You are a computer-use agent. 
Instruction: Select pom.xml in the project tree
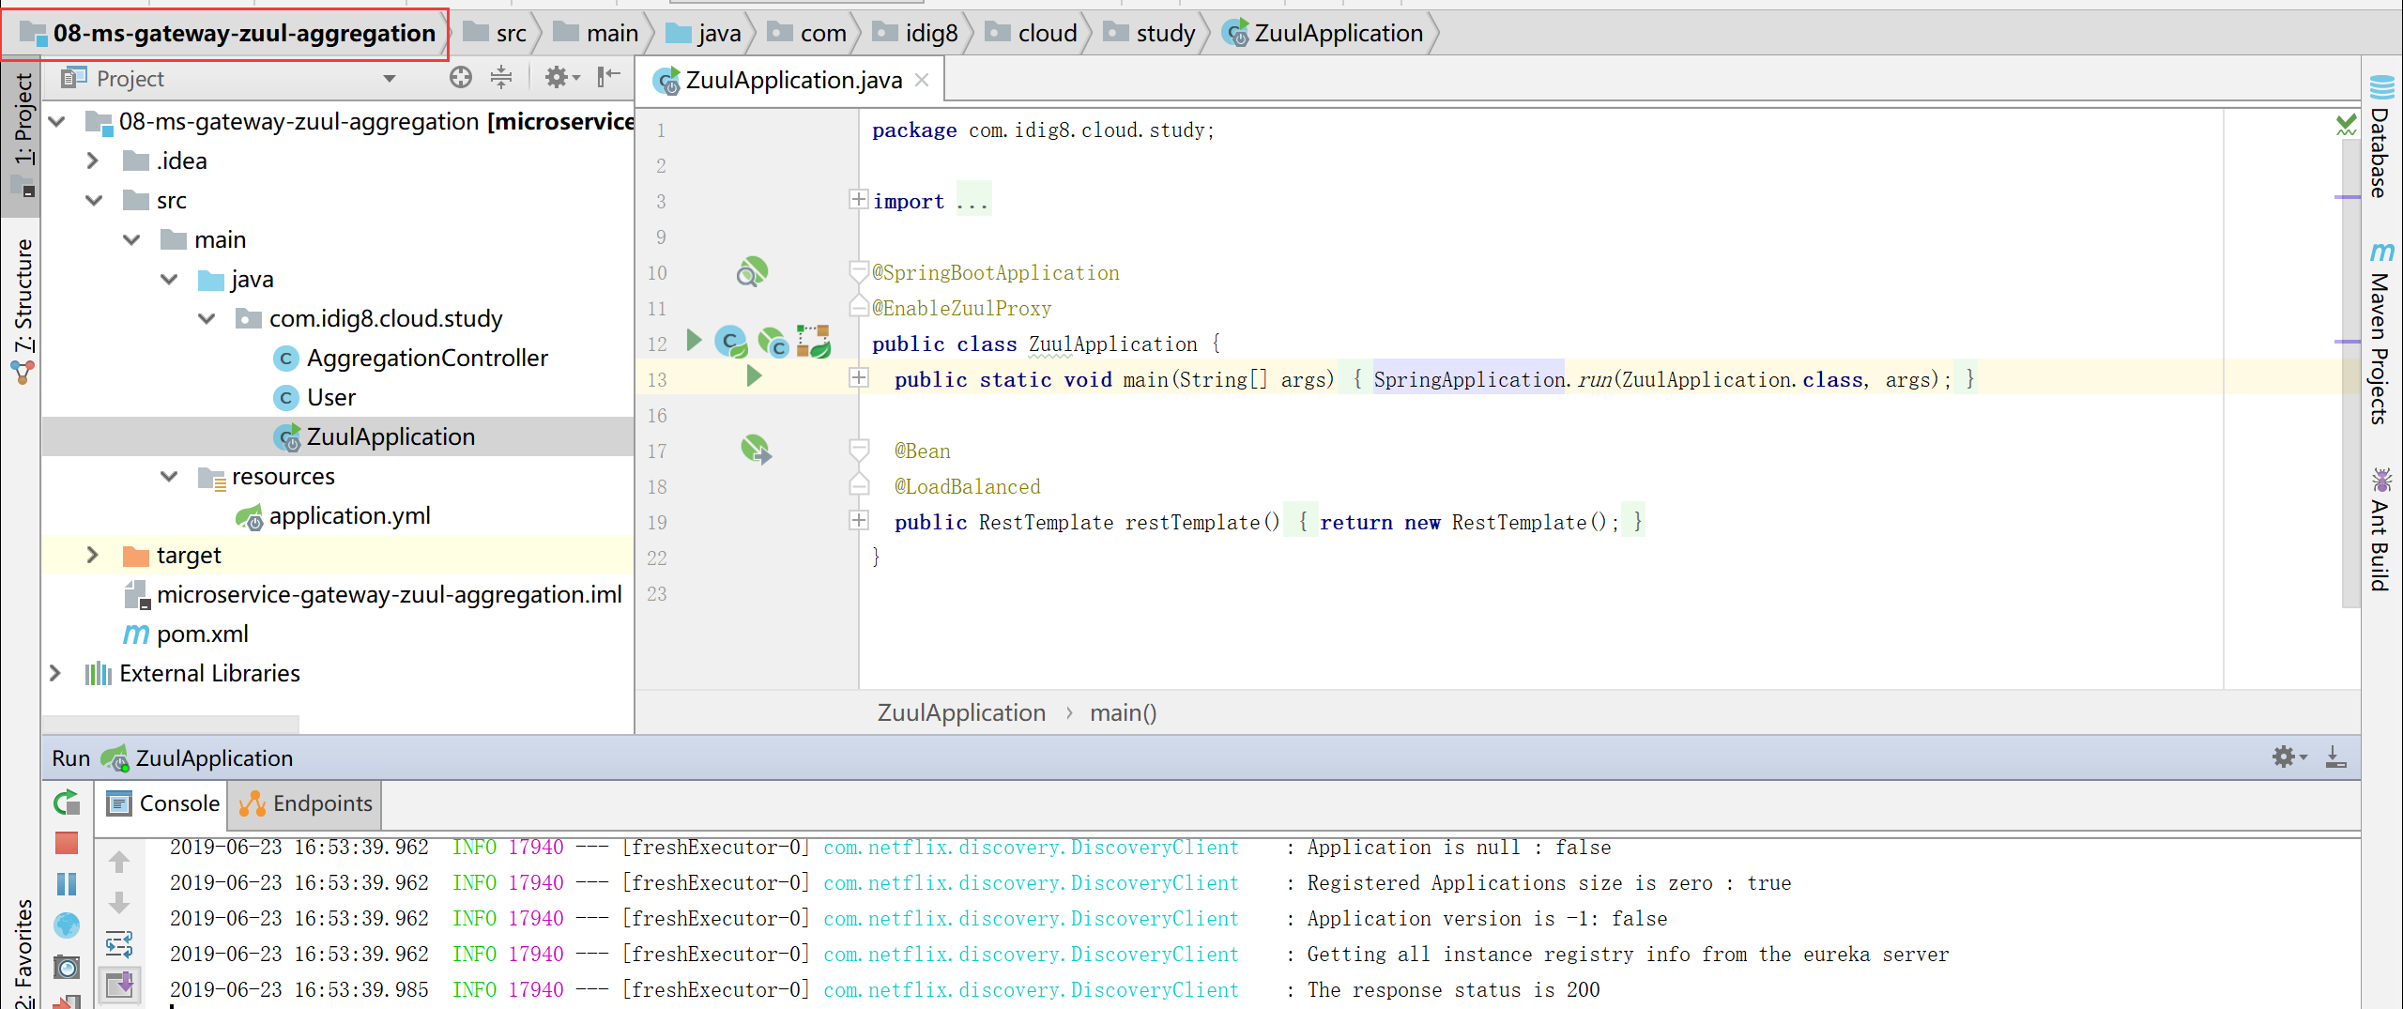pos(202,634)
